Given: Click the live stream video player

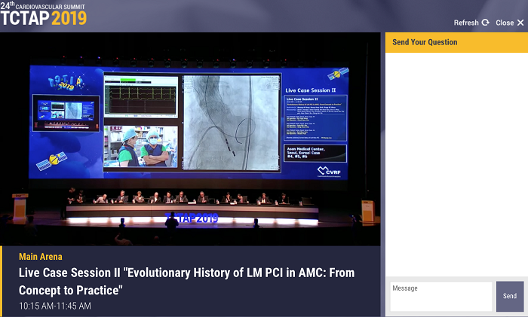Looking at the screenshot, I should point(190,139).
